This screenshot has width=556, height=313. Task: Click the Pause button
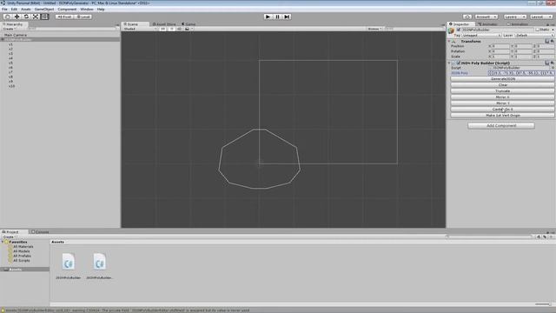277,17
